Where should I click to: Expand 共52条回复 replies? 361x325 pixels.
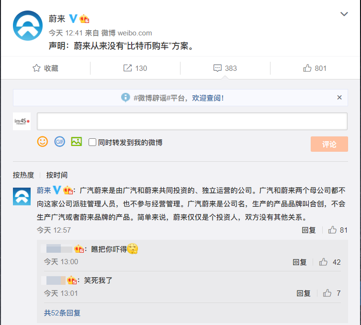click(62, 313)
